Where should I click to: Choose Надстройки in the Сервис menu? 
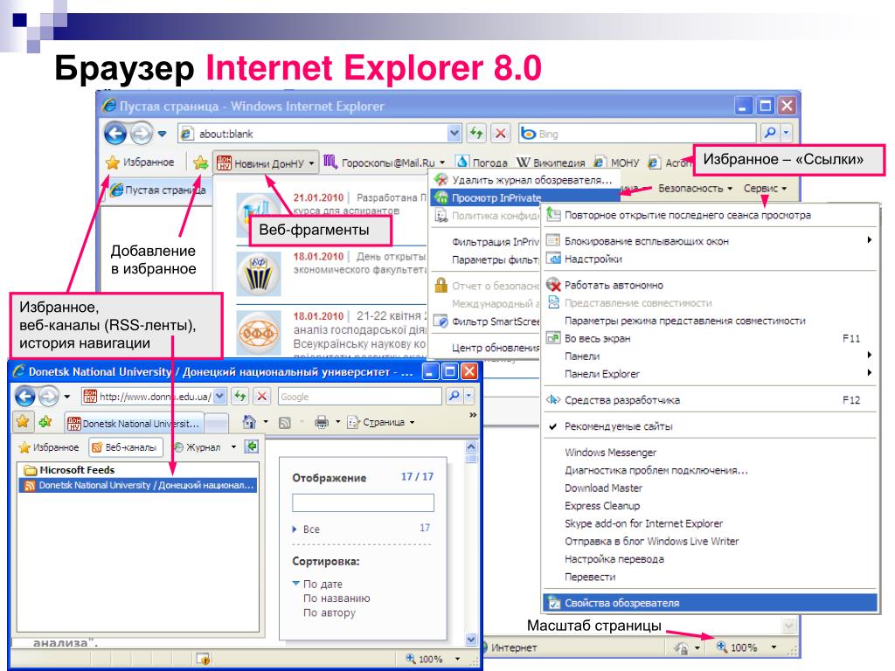pyautogui.click(x=709, y=259)
